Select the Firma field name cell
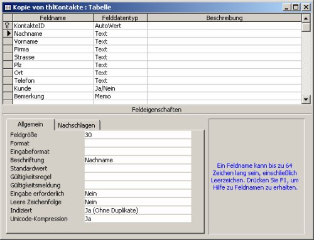 (53, 50)
